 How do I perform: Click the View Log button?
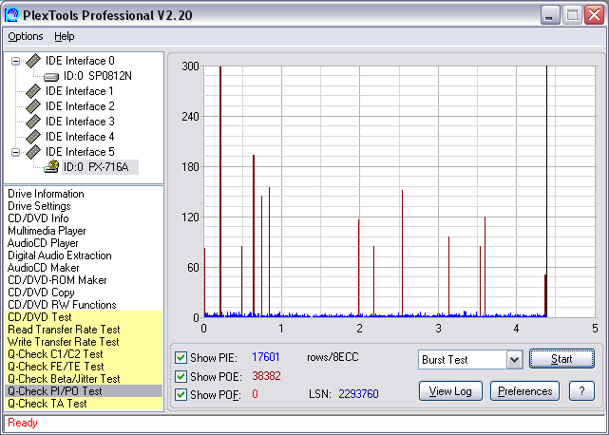click(x=450, y=391)
